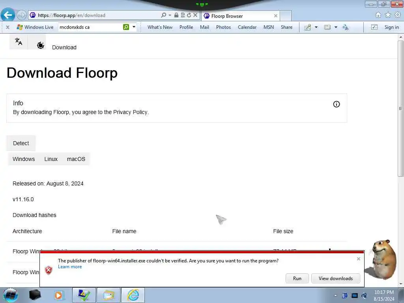The image size is (404, 303).
Task: Show hidden system tray icons arrow
Action: point(335,296)
